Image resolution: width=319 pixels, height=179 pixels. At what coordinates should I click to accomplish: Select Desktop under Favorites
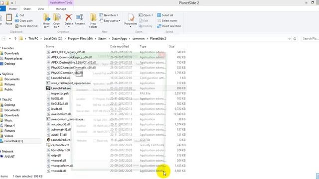9,64
